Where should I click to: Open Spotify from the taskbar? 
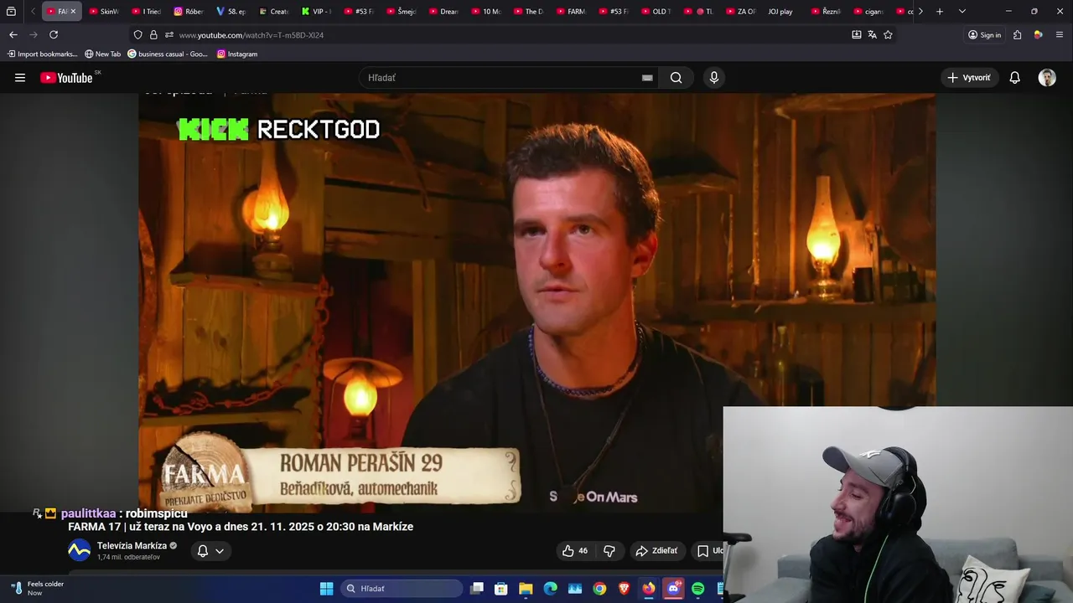[x=697, y=589]
